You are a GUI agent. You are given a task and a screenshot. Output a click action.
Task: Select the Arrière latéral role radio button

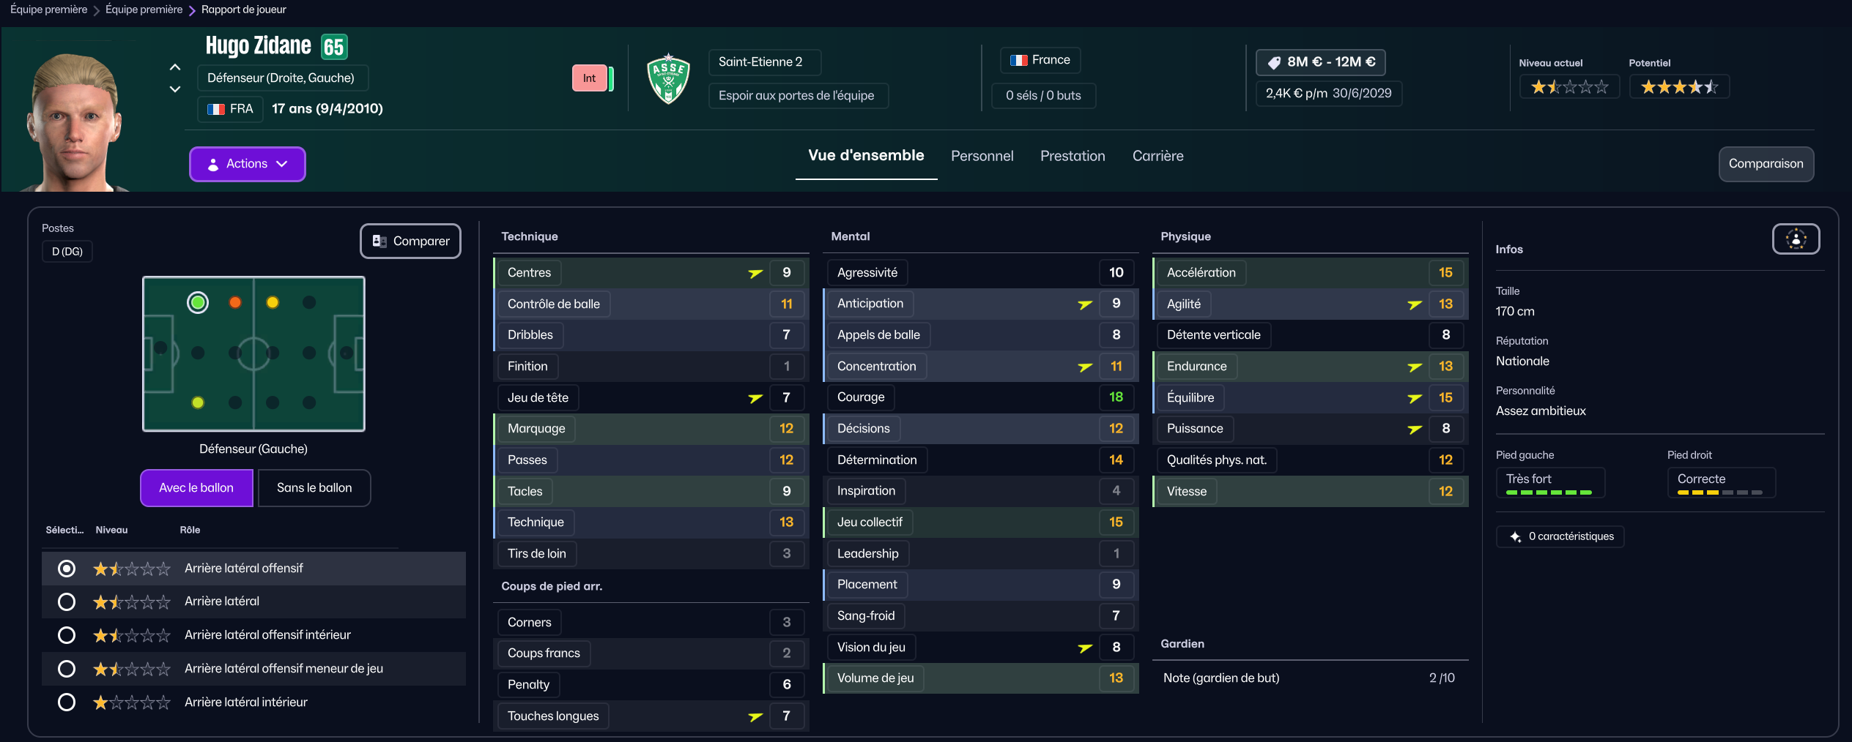[67, 602]
